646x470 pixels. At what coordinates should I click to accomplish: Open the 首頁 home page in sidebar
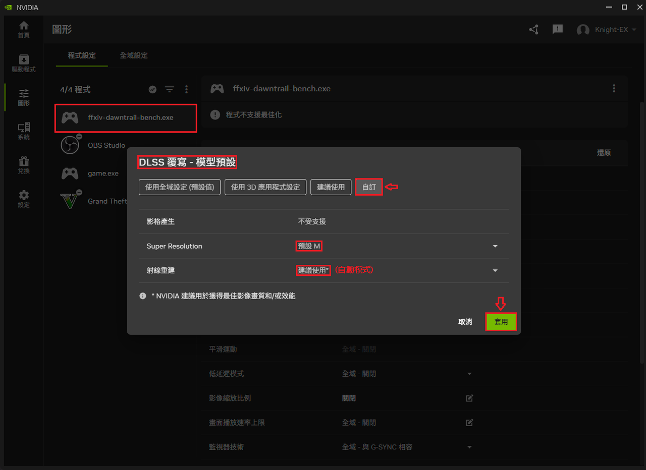[23, 30]
